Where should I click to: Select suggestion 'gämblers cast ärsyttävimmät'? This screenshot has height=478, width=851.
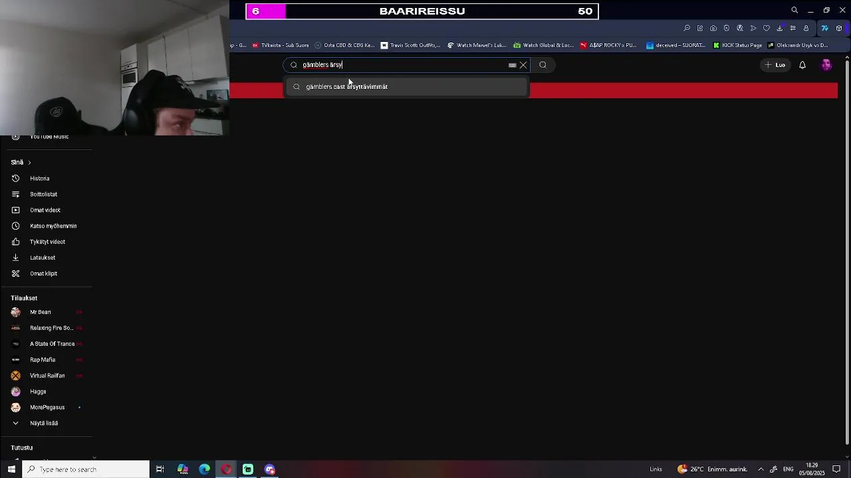tap(407, 87)
